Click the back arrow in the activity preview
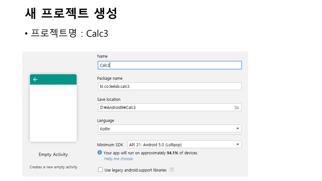This screenshot has width=322, height=181. pos(35,79)
